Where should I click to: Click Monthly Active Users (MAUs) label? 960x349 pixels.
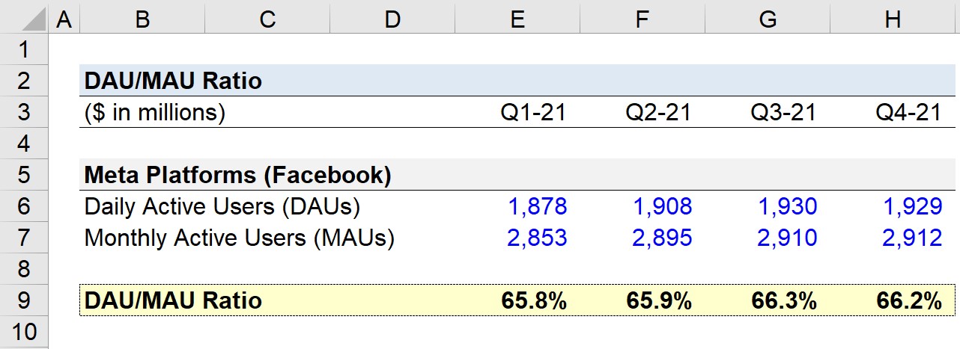[239, 238]
